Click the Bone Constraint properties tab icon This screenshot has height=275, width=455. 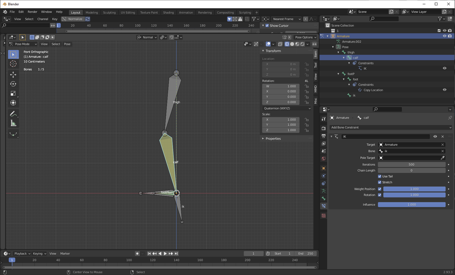coord(323,206)
